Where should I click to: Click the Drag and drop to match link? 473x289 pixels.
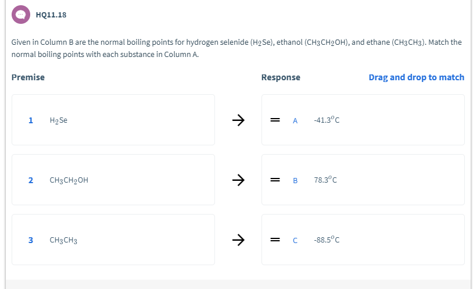coord(416,77)
